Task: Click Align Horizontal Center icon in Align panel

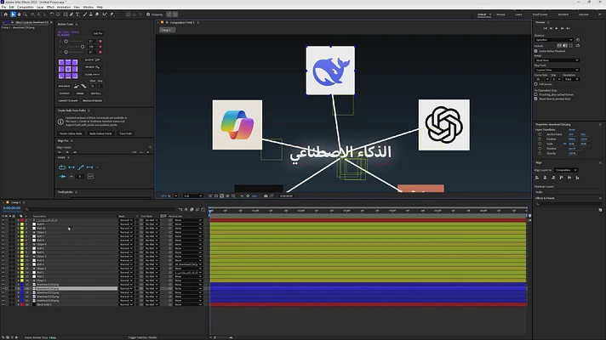Action: 545,178
